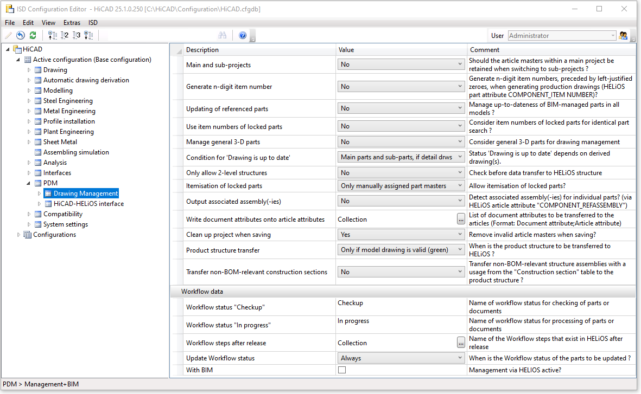Click the undo arrow toolbar icon
Image resolution: width=641 pixels, height=394 pixels.
coord(20,36)
